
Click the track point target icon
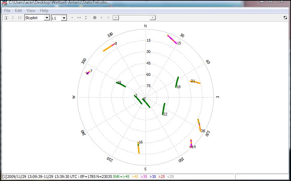pos(95,18)
